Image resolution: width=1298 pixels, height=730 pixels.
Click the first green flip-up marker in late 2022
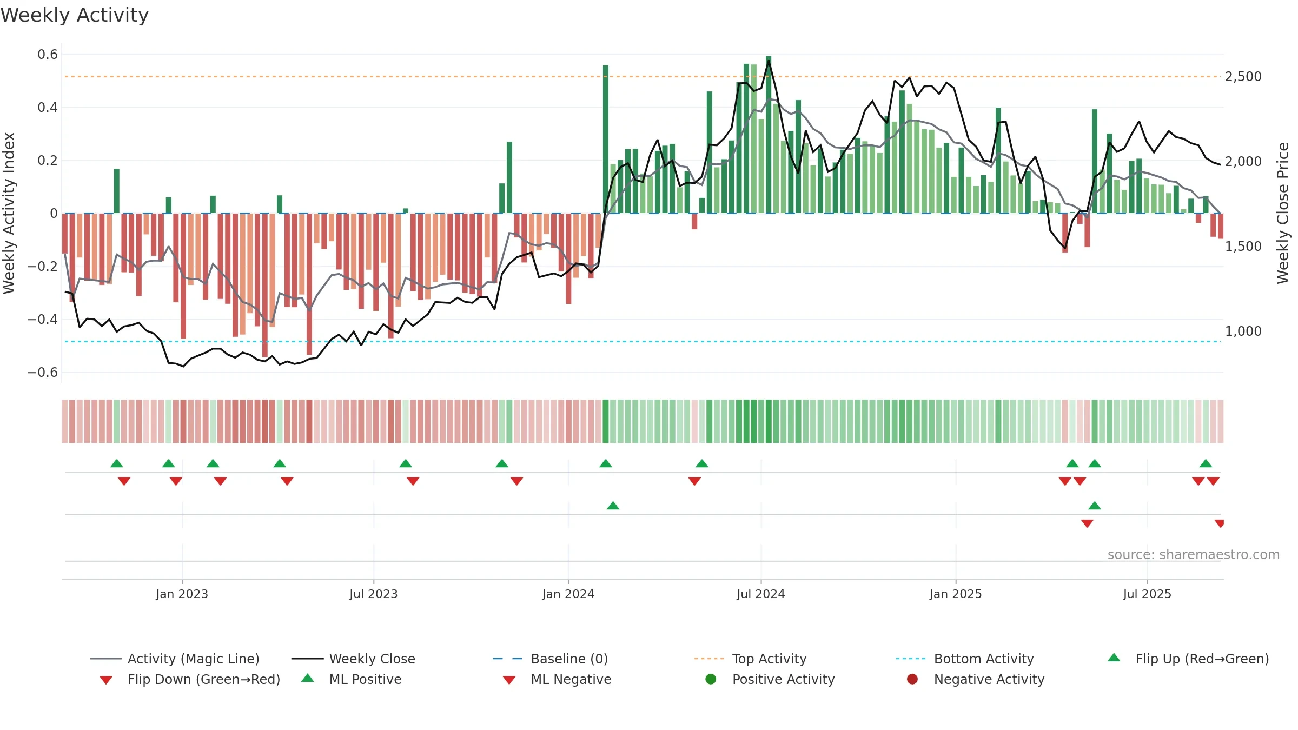[117, 463]
